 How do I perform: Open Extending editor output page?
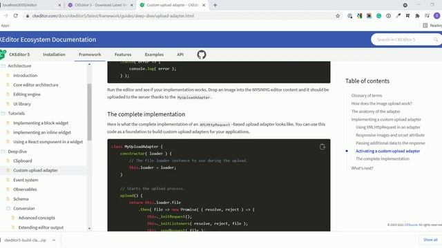point(41,227)
